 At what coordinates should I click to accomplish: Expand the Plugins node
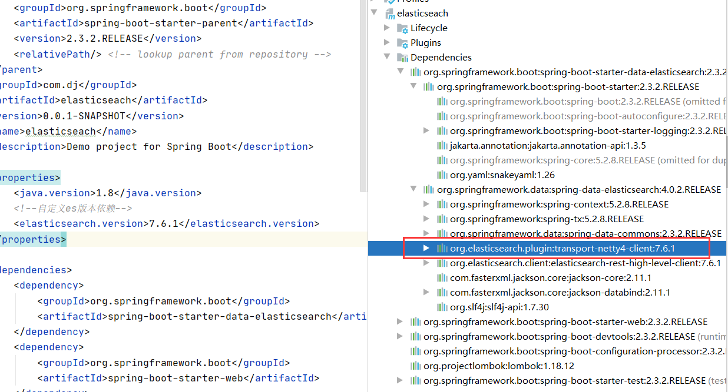click(387, 42)
